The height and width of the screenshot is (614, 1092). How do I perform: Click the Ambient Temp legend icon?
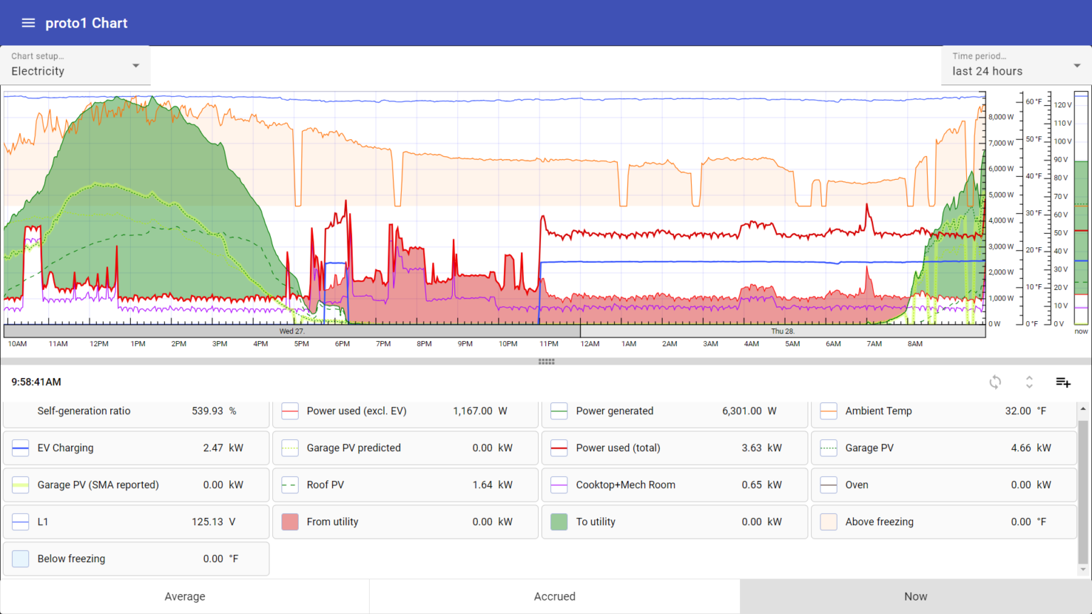(x=828, y=411)
